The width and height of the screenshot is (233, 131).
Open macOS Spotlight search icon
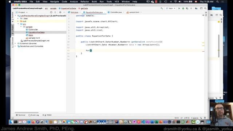217,1
